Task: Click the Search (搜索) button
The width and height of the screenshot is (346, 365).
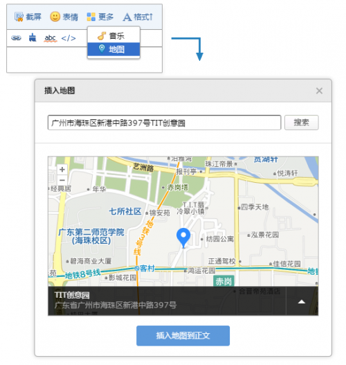Action: [x=301, y=123]
